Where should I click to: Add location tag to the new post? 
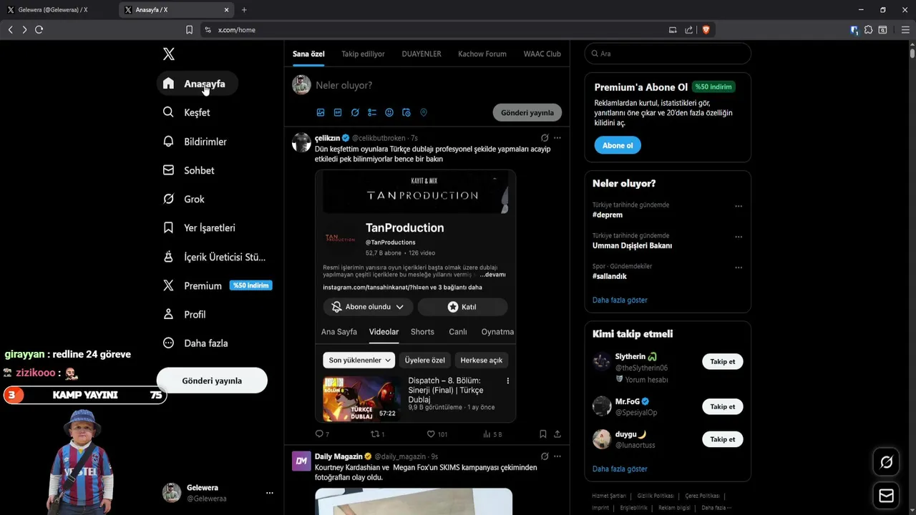pos(424,112)
